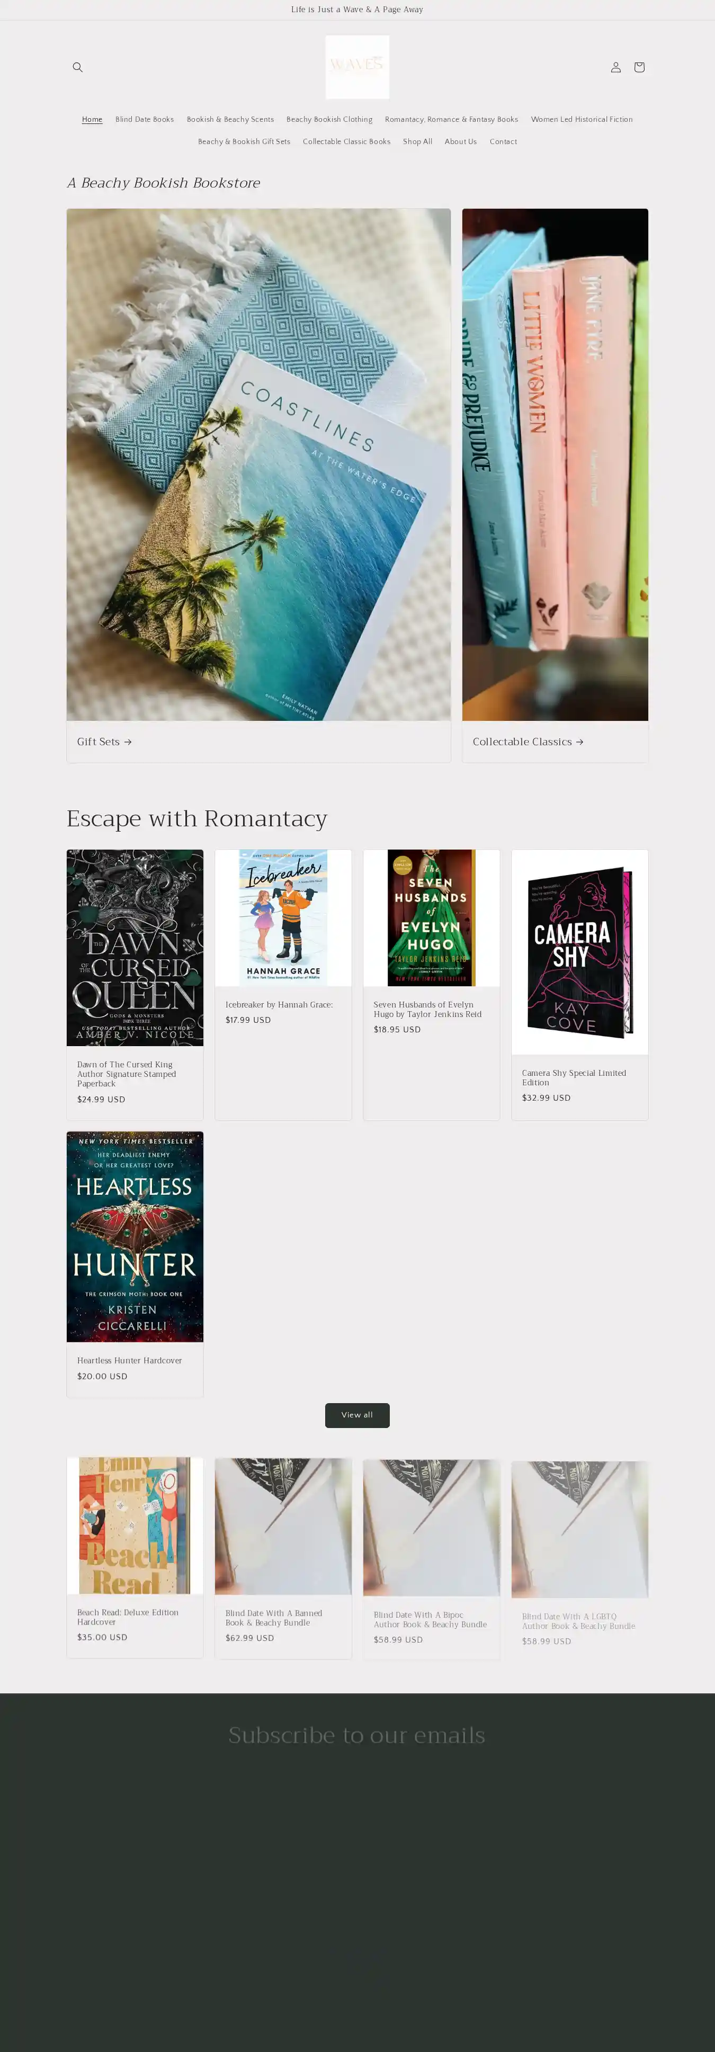The height and width of the screenshot is (2052, 715).
Task: Open the search magnifier icon
Action: click(77, 67)
